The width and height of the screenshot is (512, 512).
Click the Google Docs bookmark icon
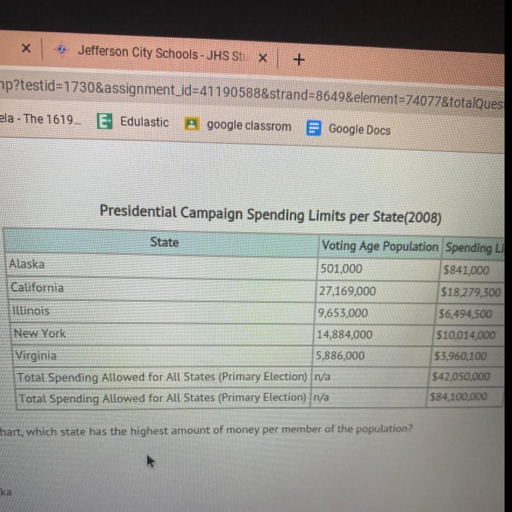tap(315, 128)
